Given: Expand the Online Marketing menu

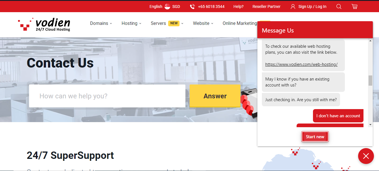Looking at the screenshot, I should [240, 23].
